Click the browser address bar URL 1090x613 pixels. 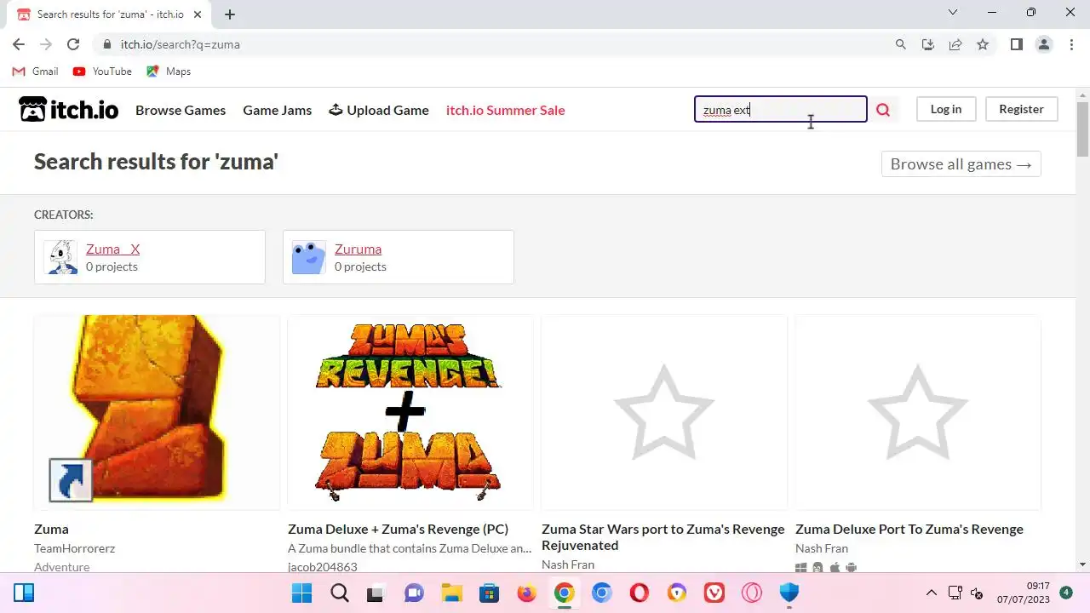pyautogui.click(x=180, y=44)
